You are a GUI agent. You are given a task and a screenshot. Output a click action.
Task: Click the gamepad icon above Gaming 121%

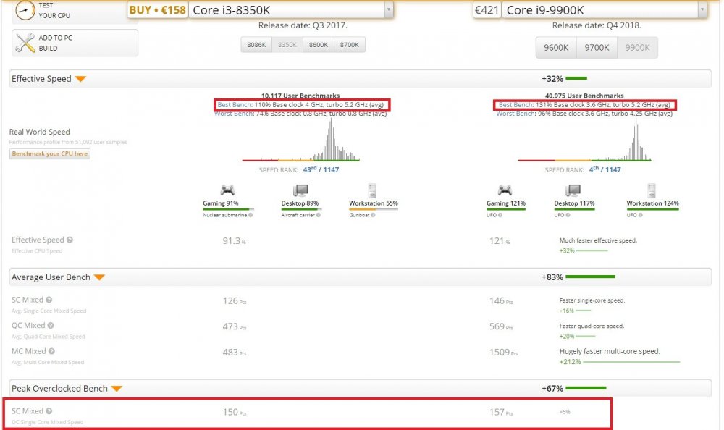504,190
